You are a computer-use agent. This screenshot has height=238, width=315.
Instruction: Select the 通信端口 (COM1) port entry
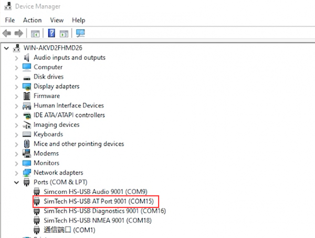(x=69, y=230)
